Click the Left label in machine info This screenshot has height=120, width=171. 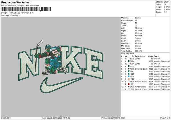(x=123, y=28)
